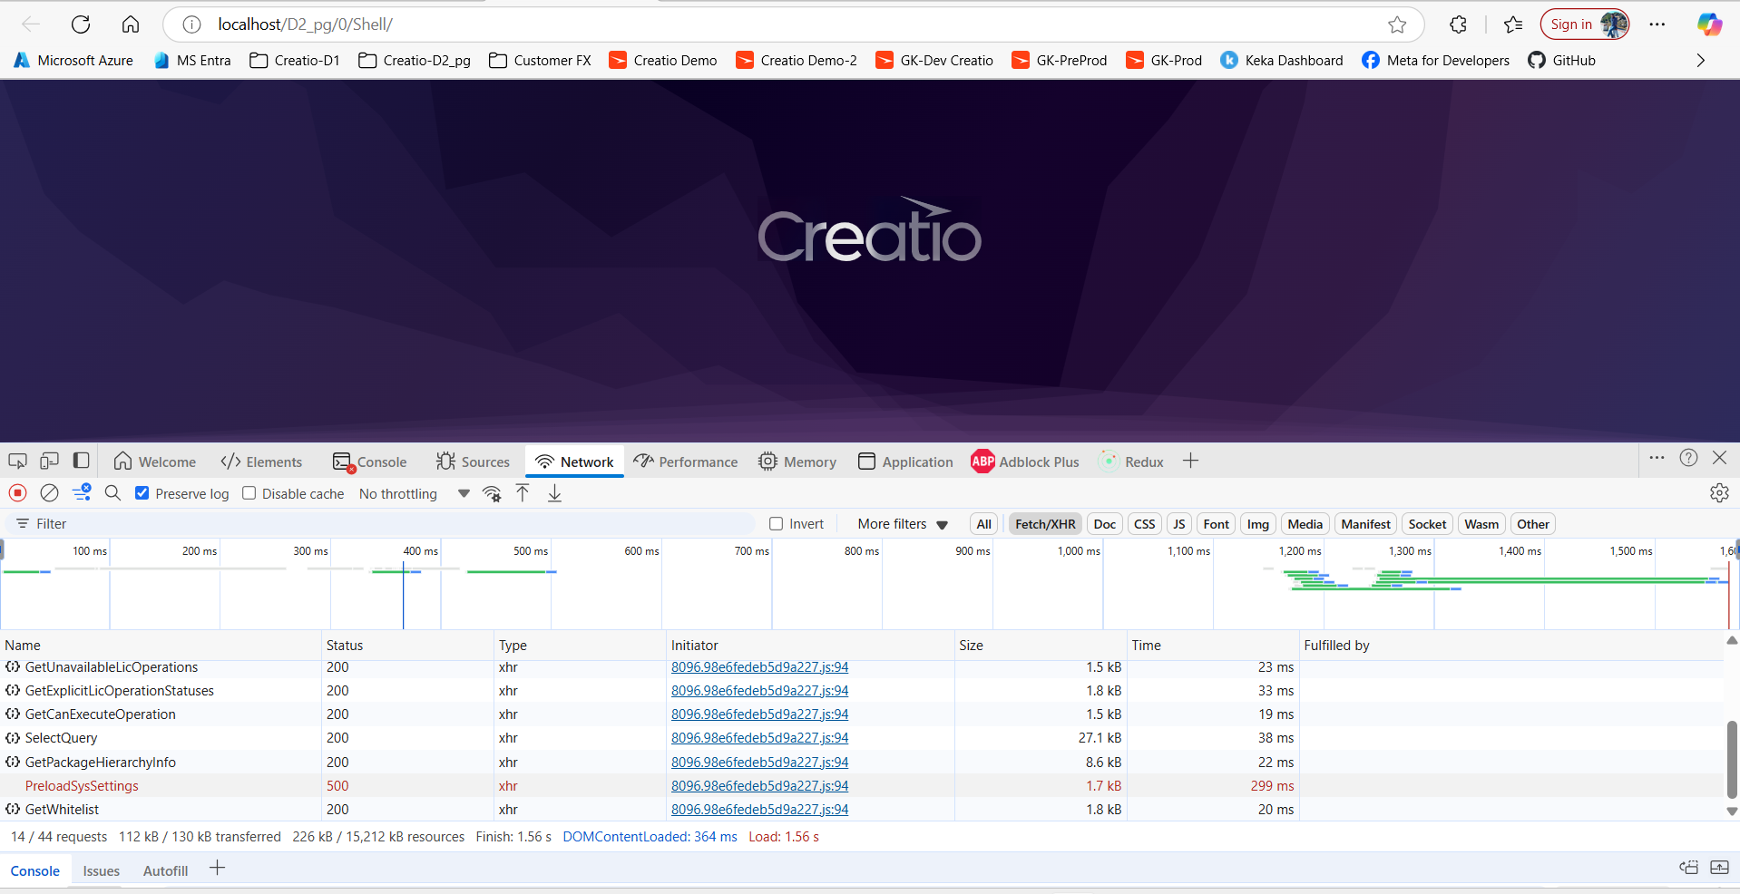Reload the page with the refresh icon
The width and height of the screenshot is (1740, 894).
pyautogui.click(x=81, y=24)
